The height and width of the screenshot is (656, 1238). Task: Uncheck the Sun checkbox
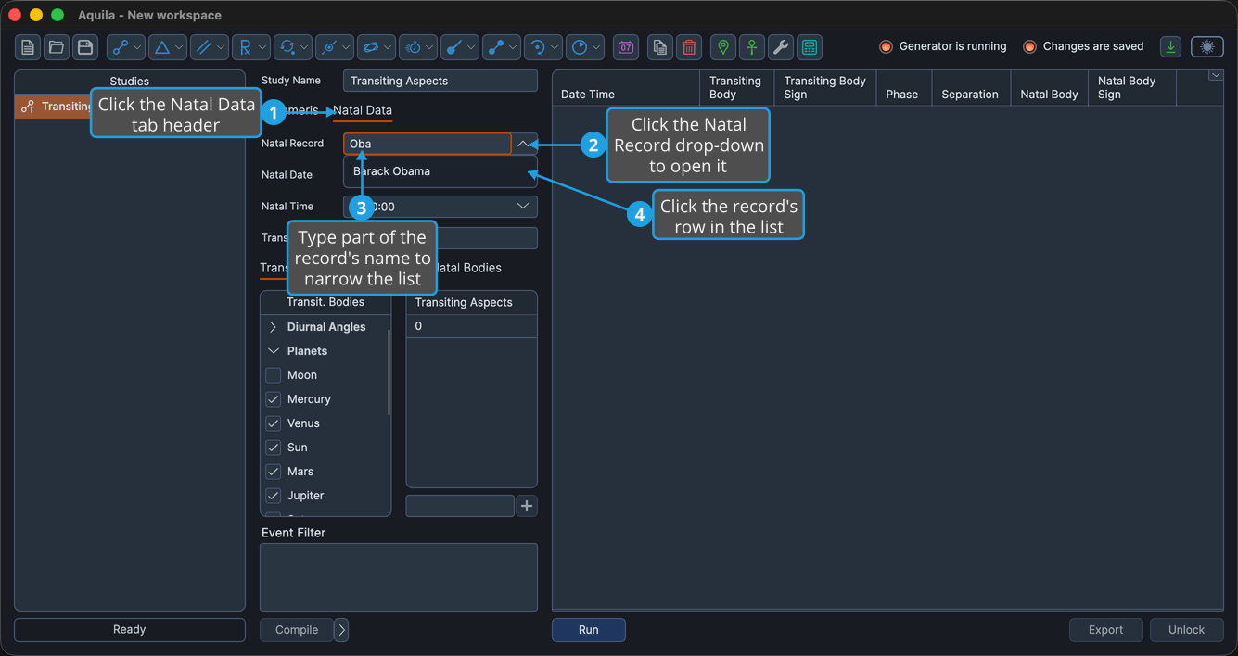(x=274, y=448)
